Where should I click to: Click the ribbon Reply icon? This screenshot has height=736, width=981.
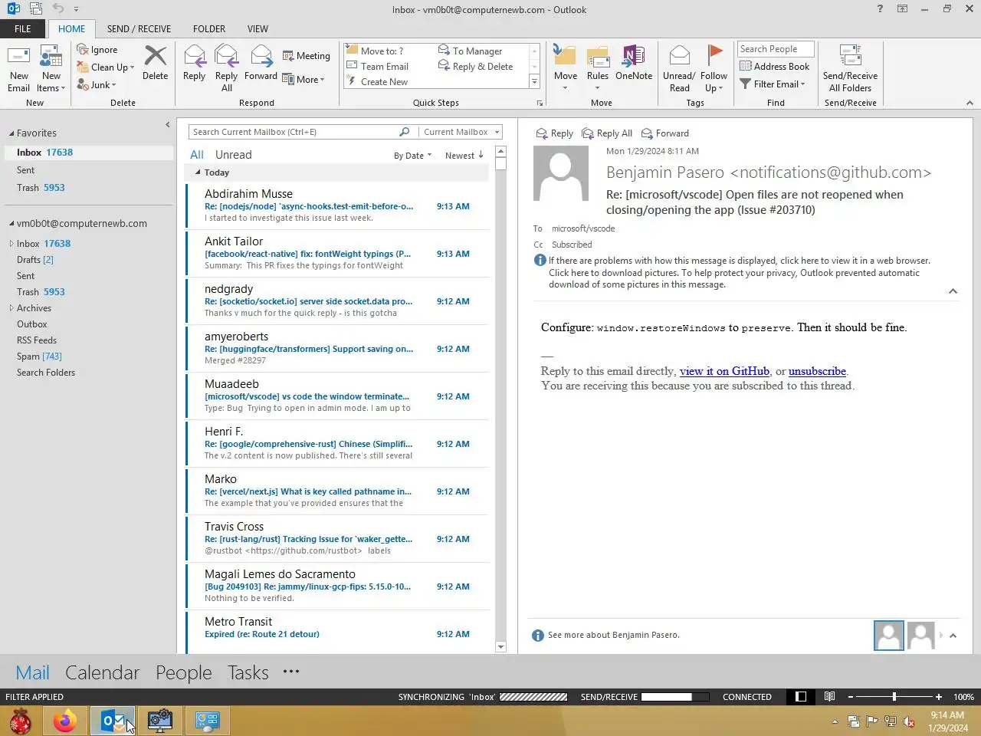(x=194, y=63)
